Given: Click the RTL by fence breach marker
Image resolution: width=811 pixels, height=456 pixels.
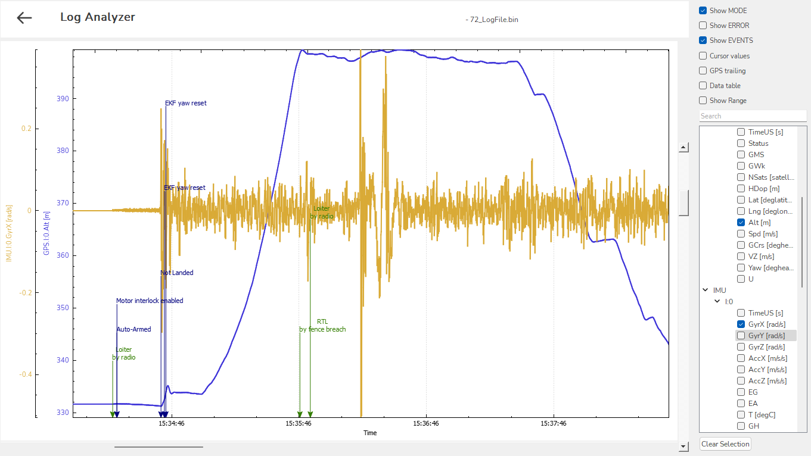Looking at the screenshot, I should point(322,325).
